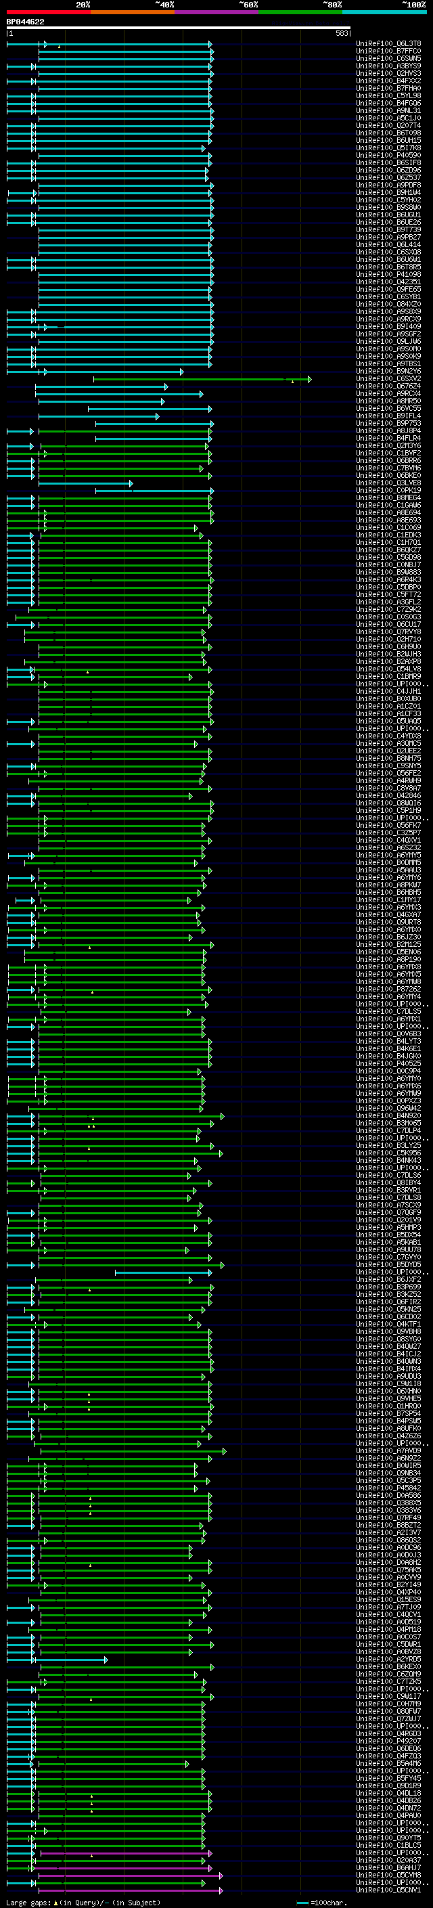Image resolution: width=433 pixels, height=1908 pixels.
Task: Select hit label UniRef100_Q9VBH8
Action: click(388, 1332)
